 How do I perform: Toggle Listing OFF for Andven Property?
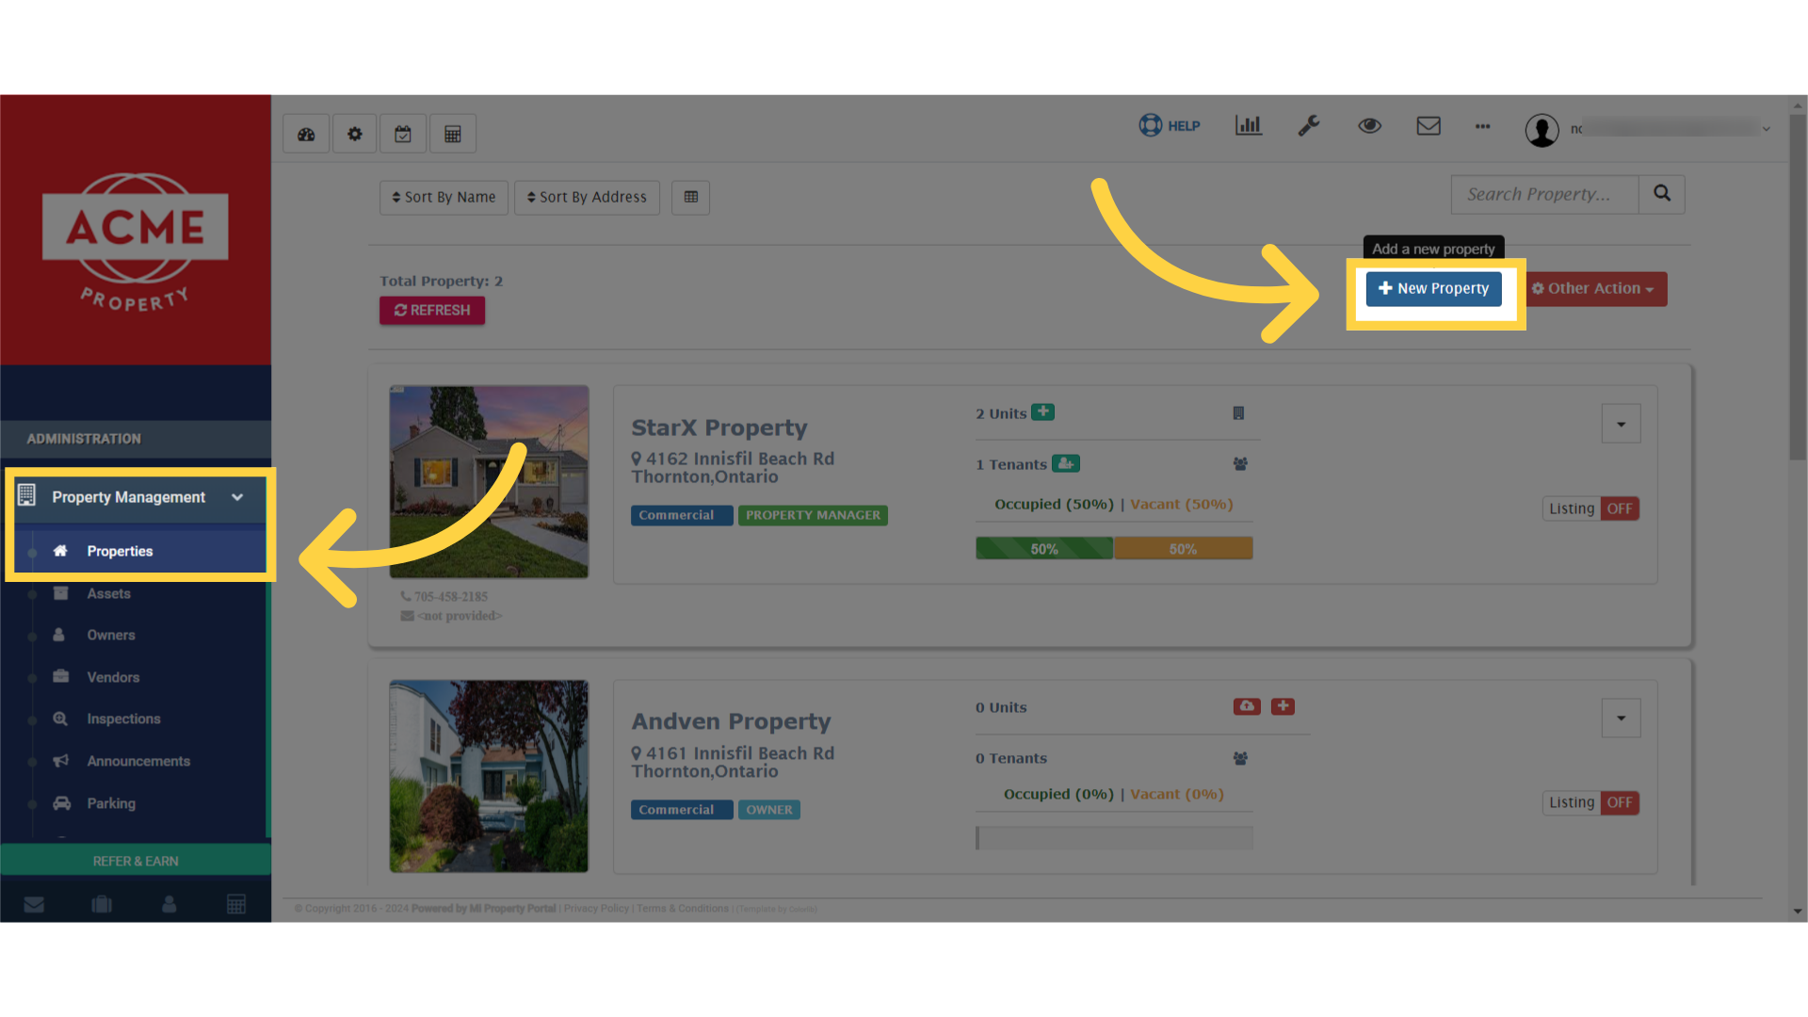(x=1620, y=802)
